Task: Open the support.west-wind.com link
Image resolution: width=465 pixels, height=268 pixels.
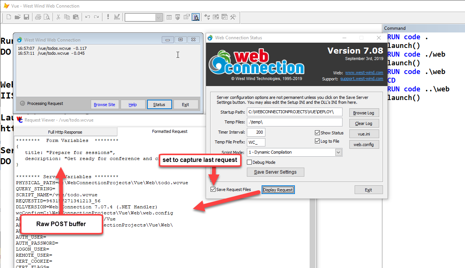Action: tap(361, 79)
